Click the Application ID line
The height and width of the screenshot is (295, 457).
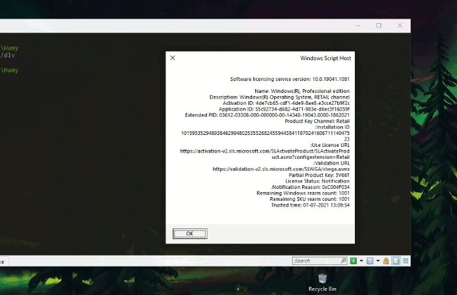point(284,109)
